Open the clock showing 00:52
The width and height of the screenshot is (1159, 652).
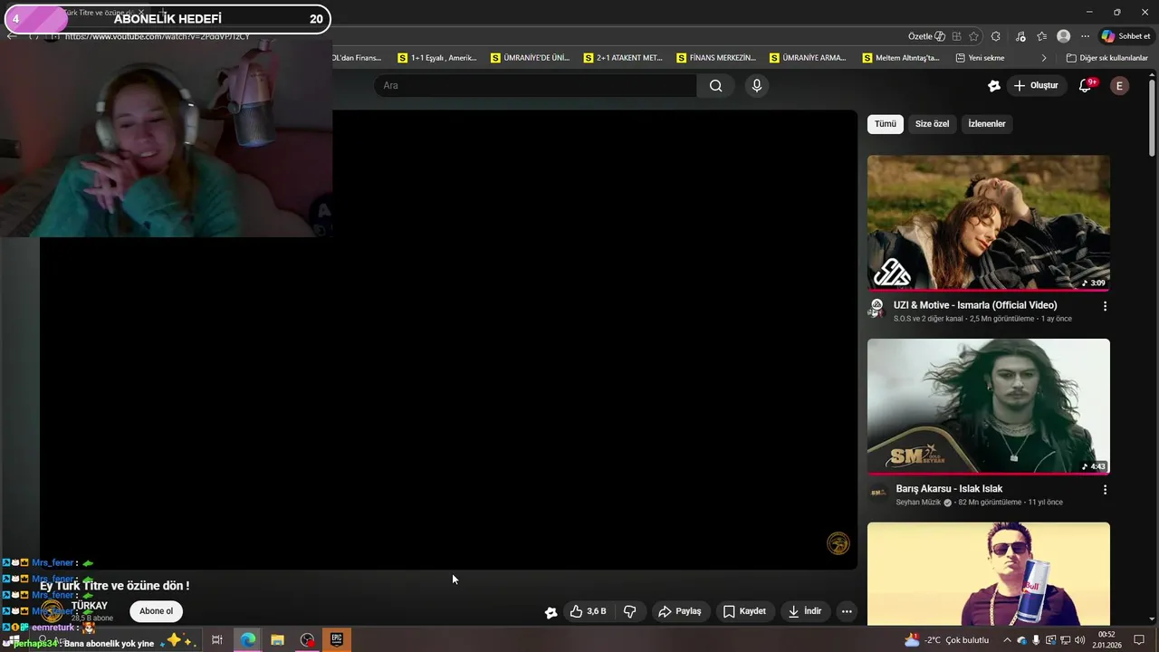click(1106, 640)
